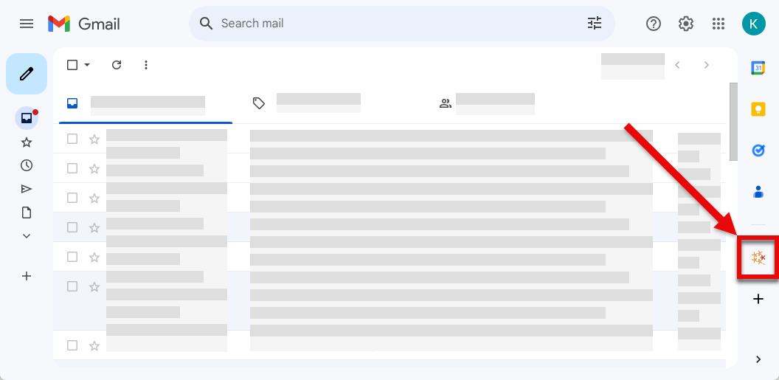Open the Google Keep side panel icon
The image size is (779, 380).
coord(758,109)
